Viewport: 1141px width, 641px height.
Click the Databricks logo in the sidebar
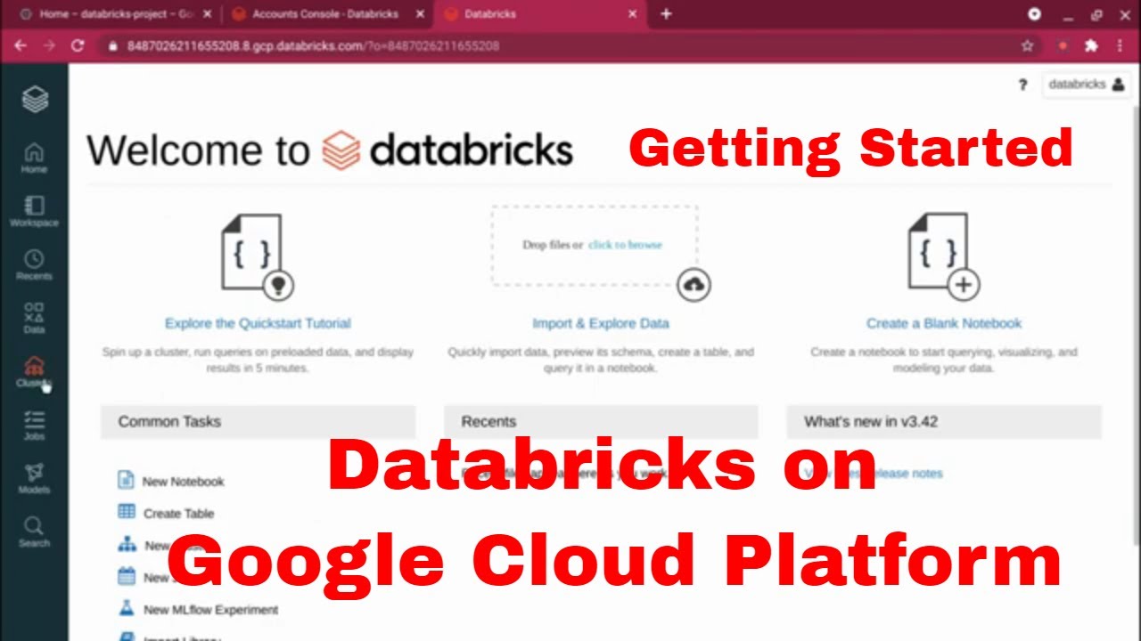(x=35, y=99)
